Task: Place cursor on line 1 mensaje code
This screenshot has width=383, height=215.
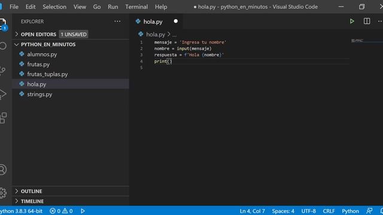Action: pos(190,42)
